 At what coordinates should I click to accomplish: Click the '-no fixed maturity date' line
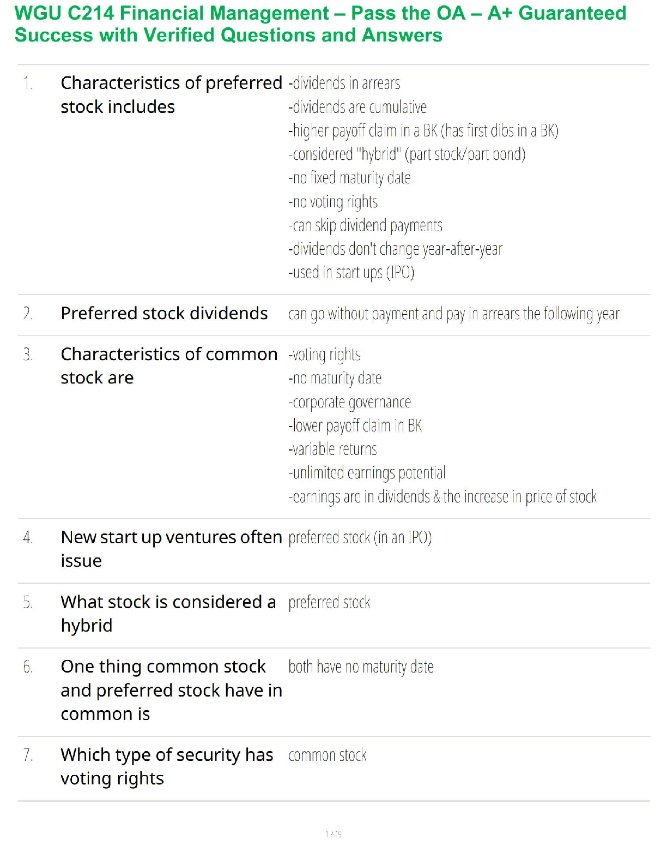point(350,178)
